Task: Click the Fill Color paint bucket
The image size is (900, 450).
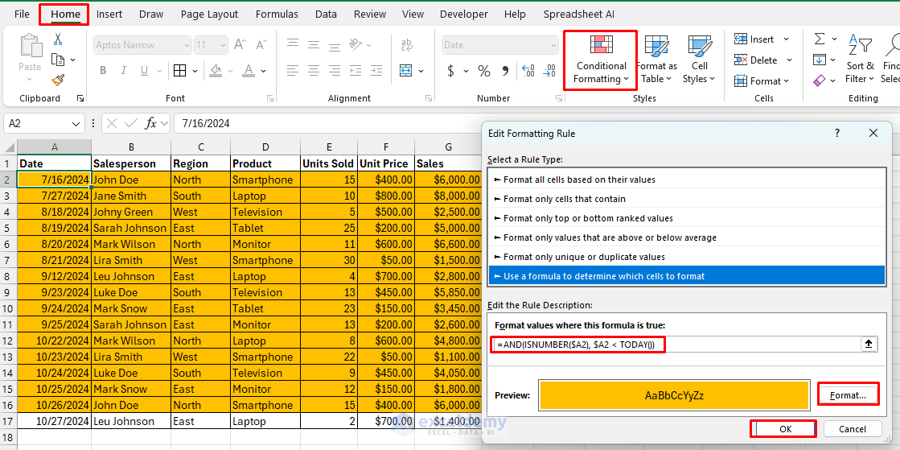Action: pos(216,71)
